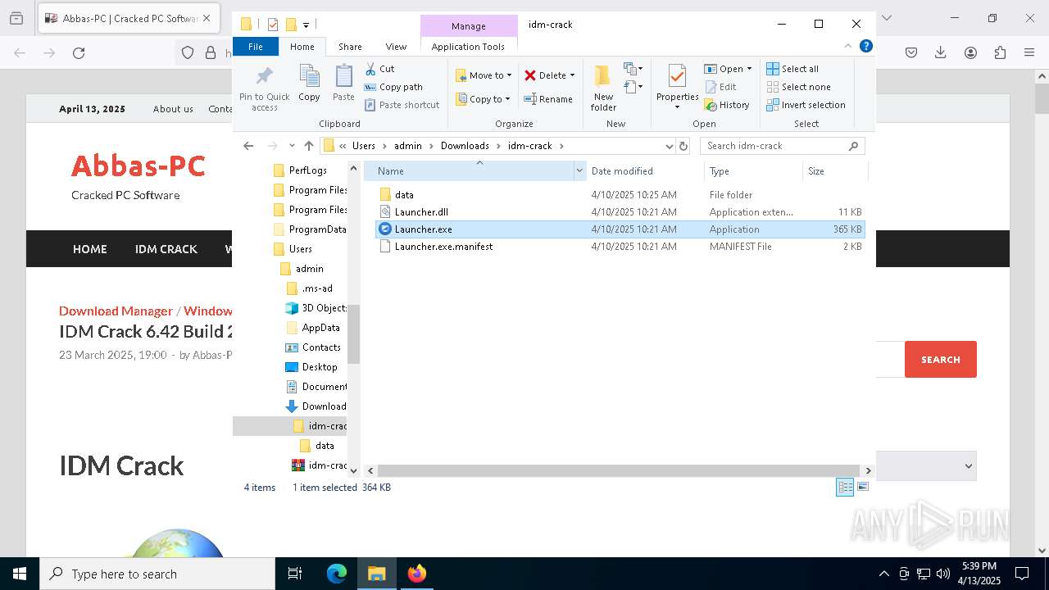This screenshot has width=1049, height=590.
Task: Cut the selected file
Action: tap(379, 69)
